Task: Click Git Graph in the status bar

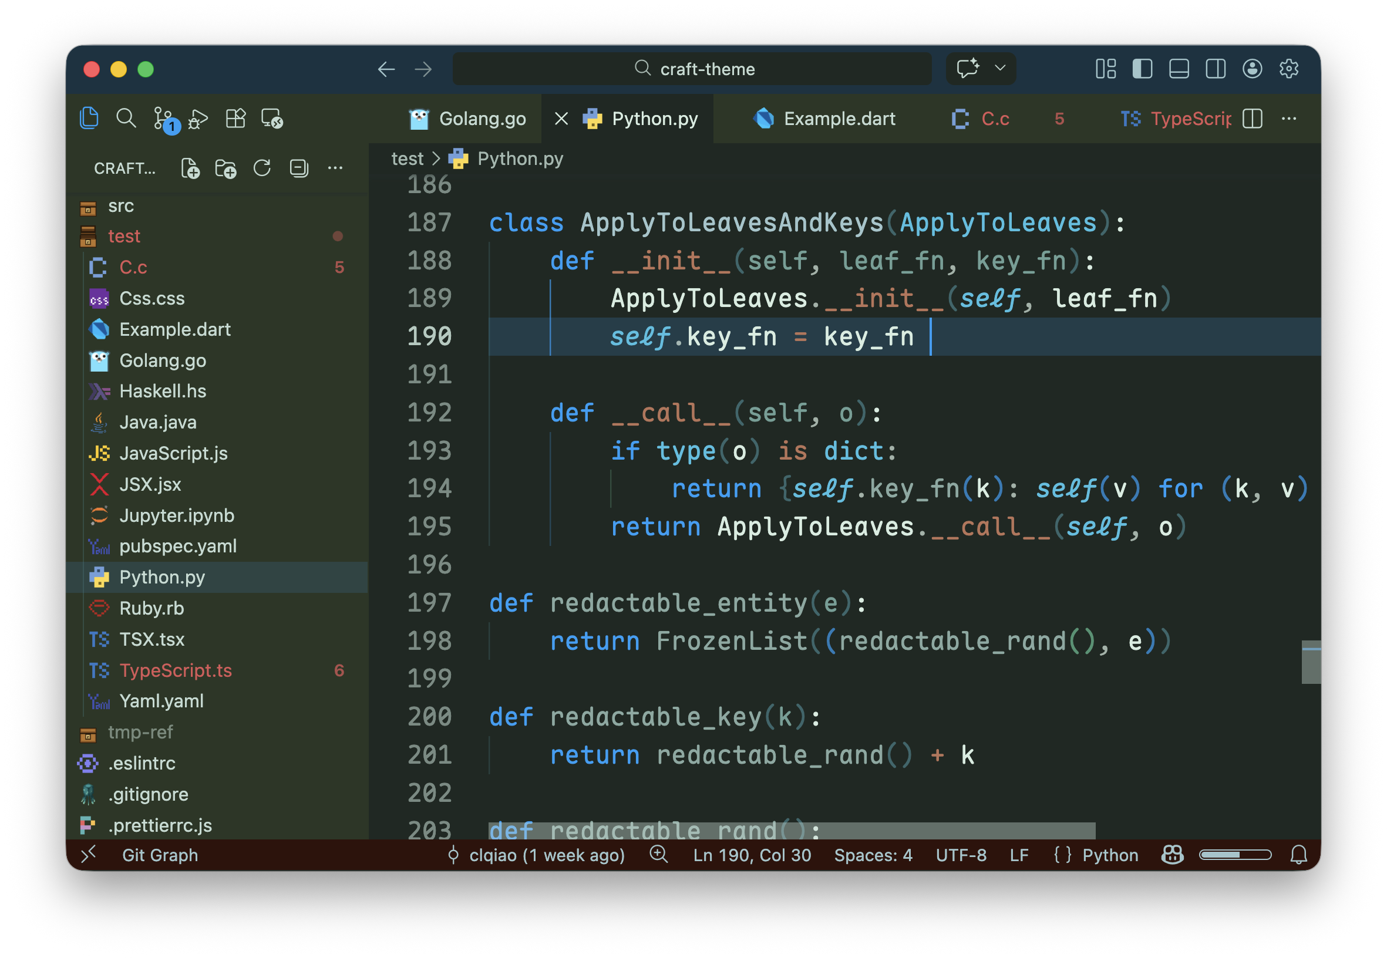Action: pos(160,855)
